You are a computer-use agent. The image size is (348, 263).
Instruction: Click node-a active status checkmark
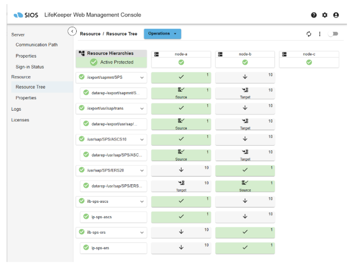pyautogui.click(x=181, y=62)
